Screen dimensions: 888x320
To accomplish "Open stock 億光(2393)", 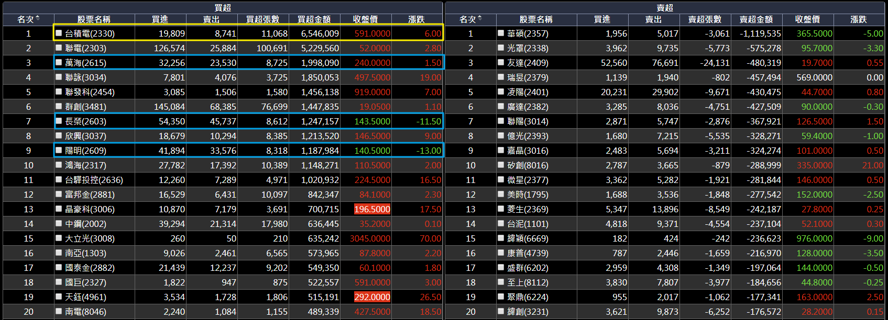I will pyautogui.click(x=528, y=136).
